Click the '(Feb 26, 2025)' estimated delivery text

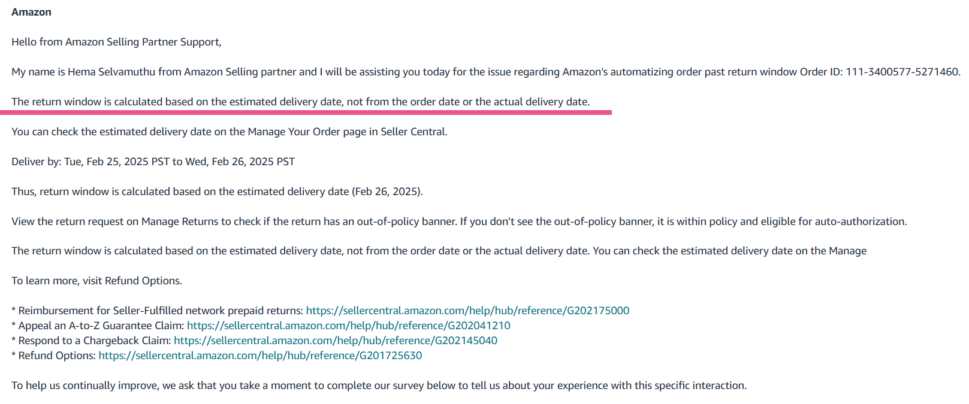tap(387, 192)
